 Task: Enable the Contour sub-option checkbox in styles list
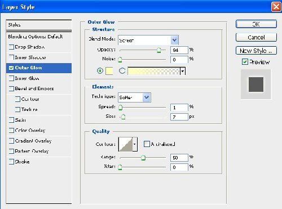pos(17,99)
